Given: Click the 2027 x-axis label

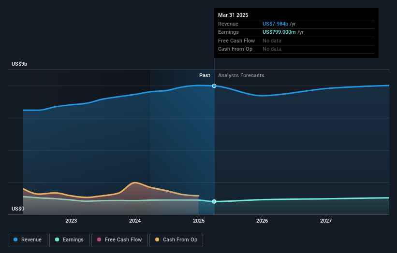Looking at the screenshot, I should pos(326,221).
